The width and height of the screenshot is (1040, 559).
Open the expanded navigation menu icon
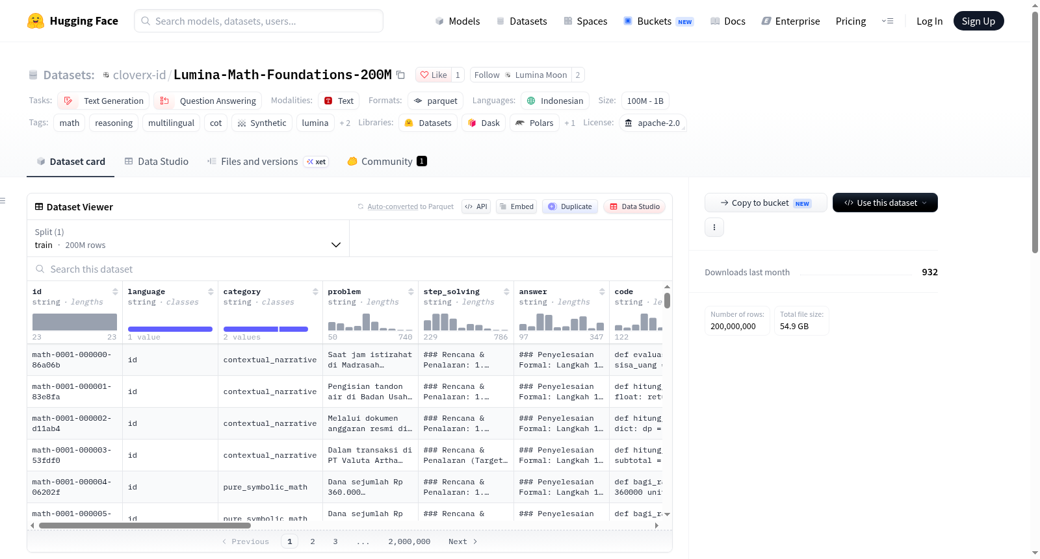[x=887, y=21]
